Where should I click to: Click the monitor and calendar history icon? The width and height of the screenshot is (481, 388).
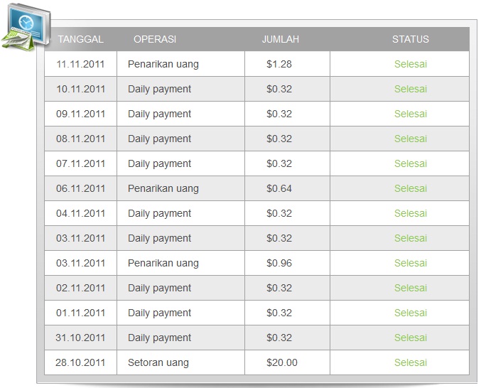(x=26, y=28)
